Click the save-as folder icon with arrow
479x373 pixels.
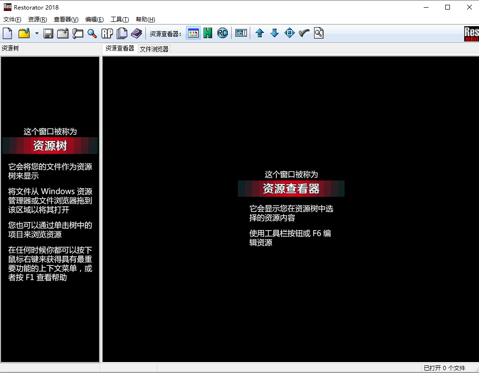click(x=63, y=33)
